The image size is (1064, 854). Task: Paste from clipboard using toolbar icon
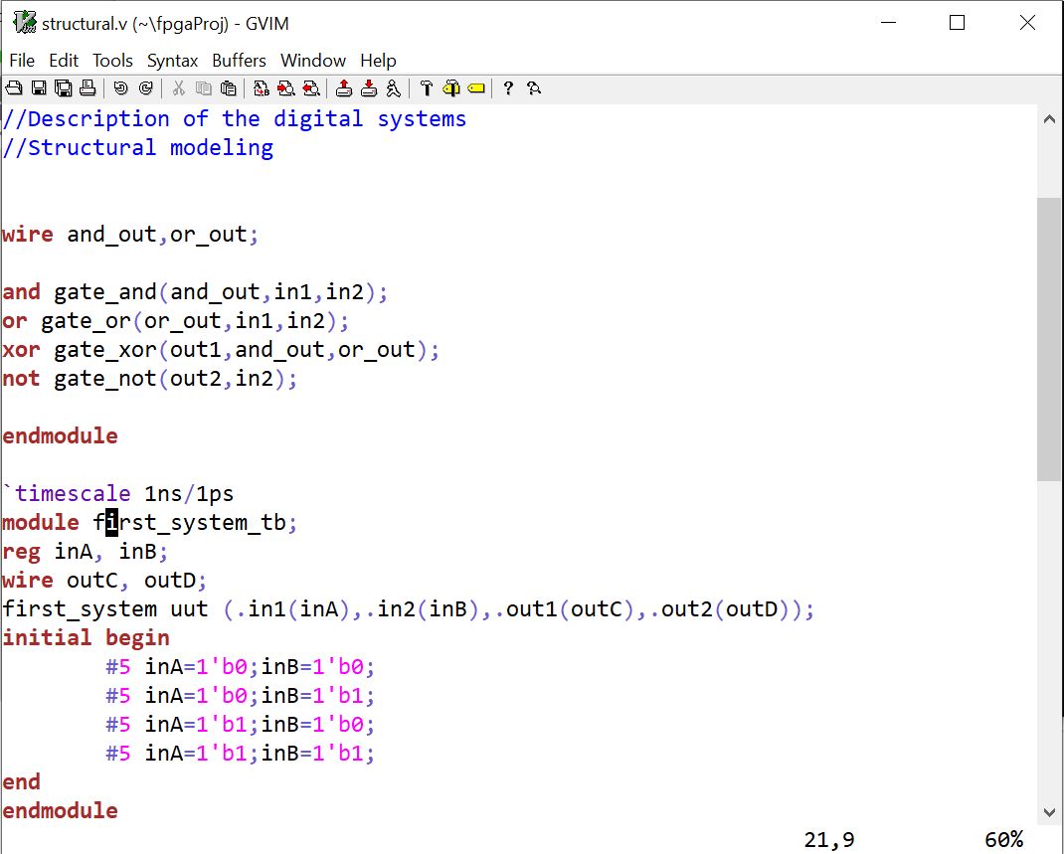[x=228, y=88]
